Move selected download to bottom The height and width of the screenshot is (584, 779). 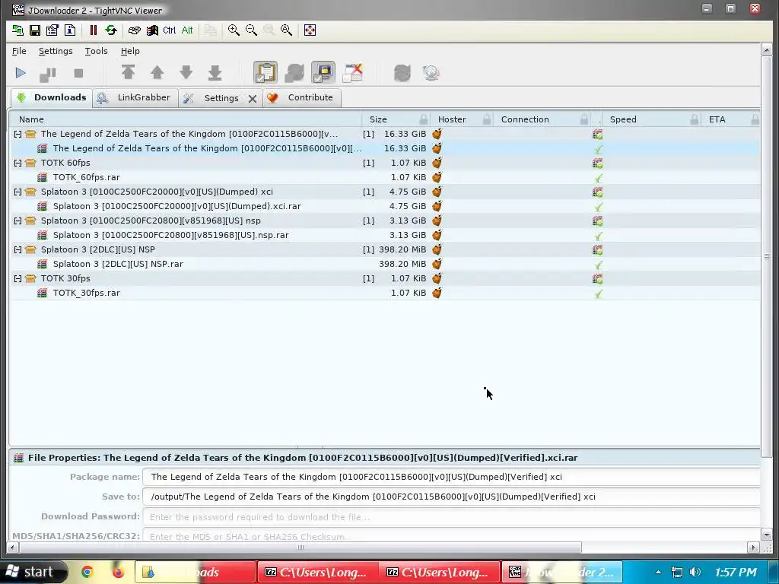coord(215,72)
